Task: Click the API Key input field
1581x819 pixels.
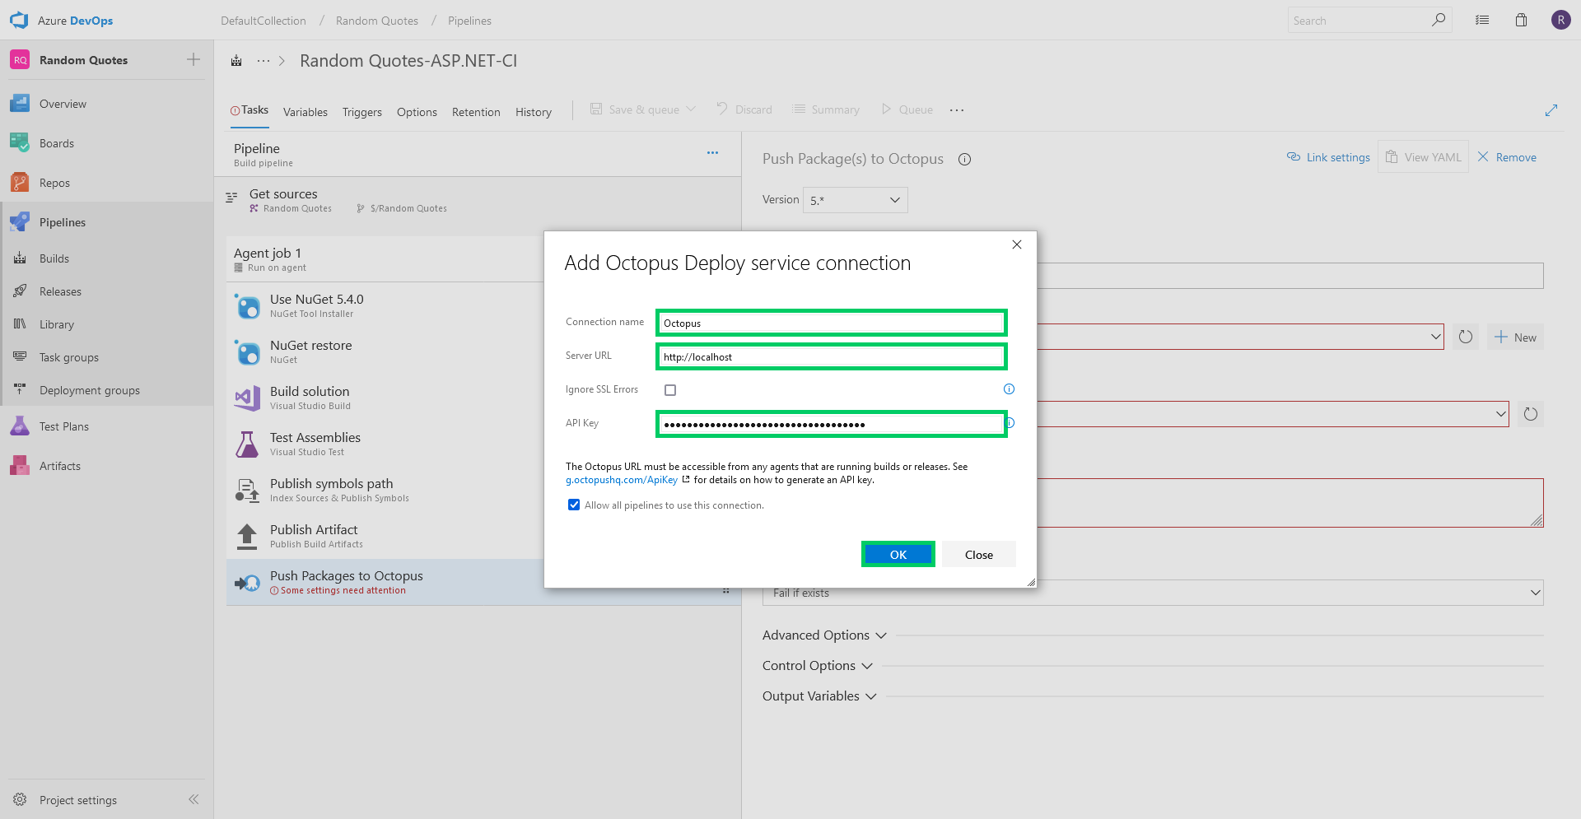Action: tap(832, 424)
